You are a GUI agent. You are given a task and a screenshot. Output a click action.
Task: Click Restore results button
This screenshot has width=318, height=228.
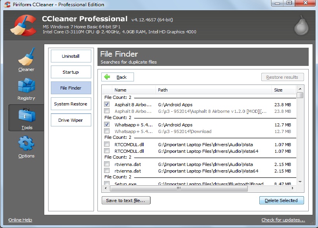point(283,77)
